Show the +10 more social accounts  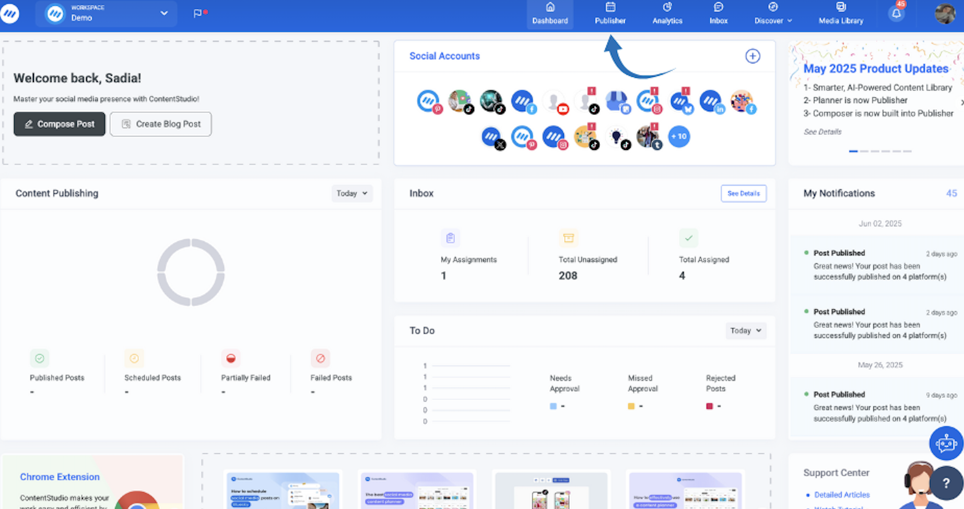tap(679, 136)
